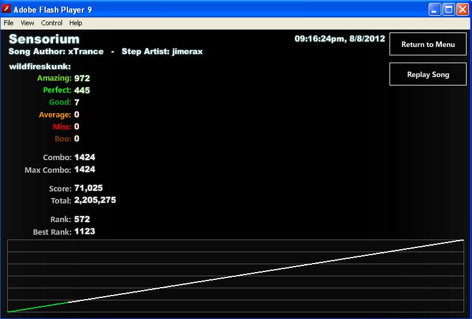Screen dimensions: 472x319
Task: Open the File menu
Action: (8, 23)
